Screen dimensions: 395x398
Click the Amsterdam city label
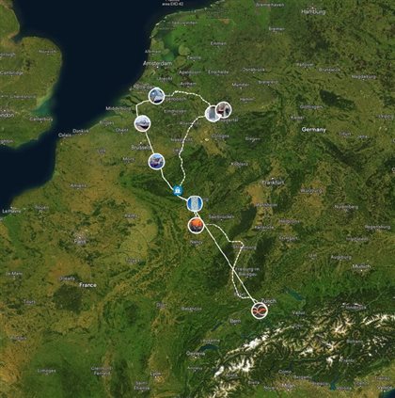click(158, 63)
